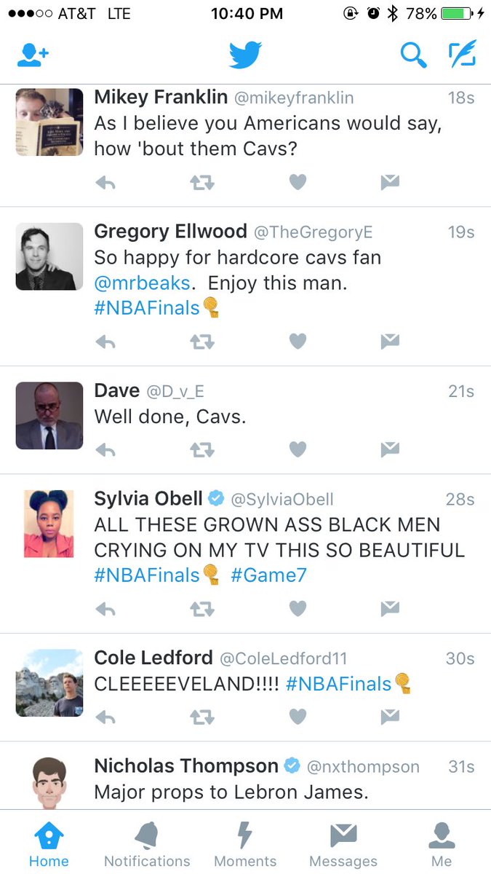Image resolution: width=491 pixels, height=874 pixels.
Task: Like Sylvia Obell's tweet
Action: tap(298, 609)
